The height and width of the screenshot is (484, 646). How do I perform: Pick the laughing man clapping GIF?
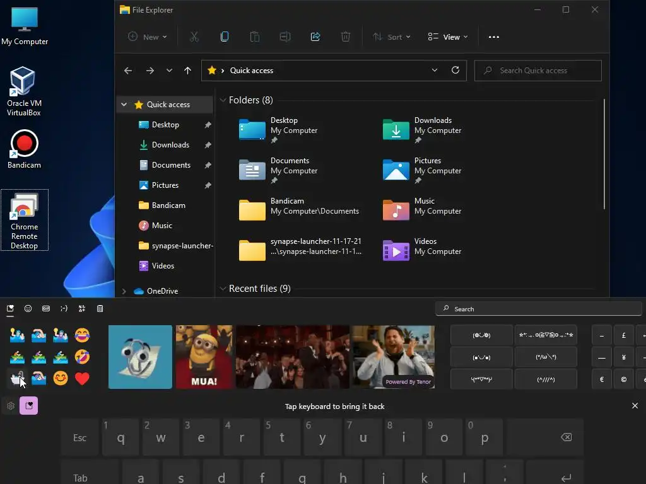(392, 357)
